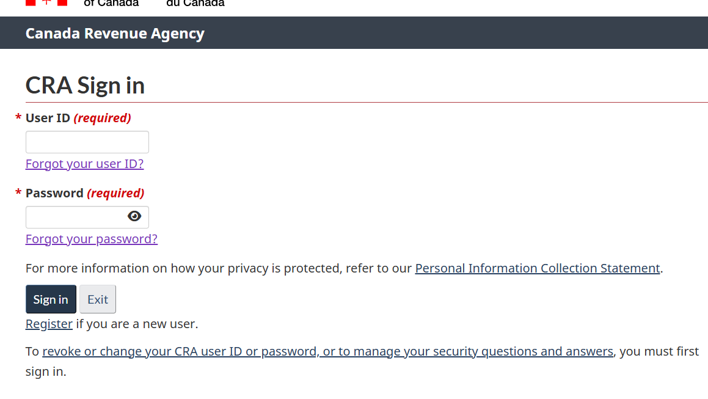The image size is (708, 399).
Task: Open the revoke or change CRA credentials link
Action: pyautogui.click(x=328, y=351)
